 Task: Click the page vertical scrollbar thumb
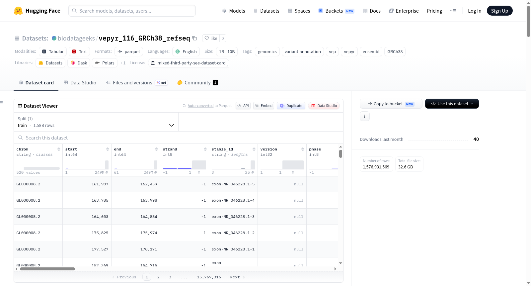click(528, 21)
